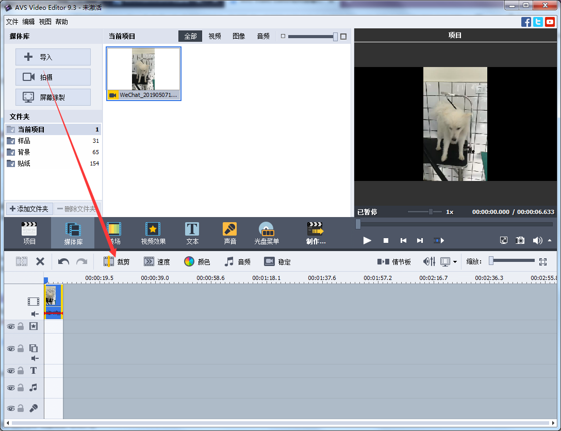Open the 编辑 (Edit) menu
This screenshot has height=431, width=561.
coord(28,22)
